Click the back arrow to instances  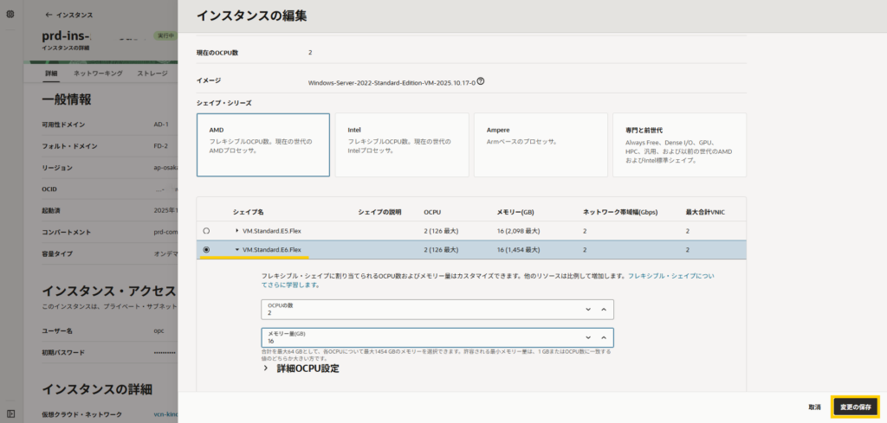point(48,16)
